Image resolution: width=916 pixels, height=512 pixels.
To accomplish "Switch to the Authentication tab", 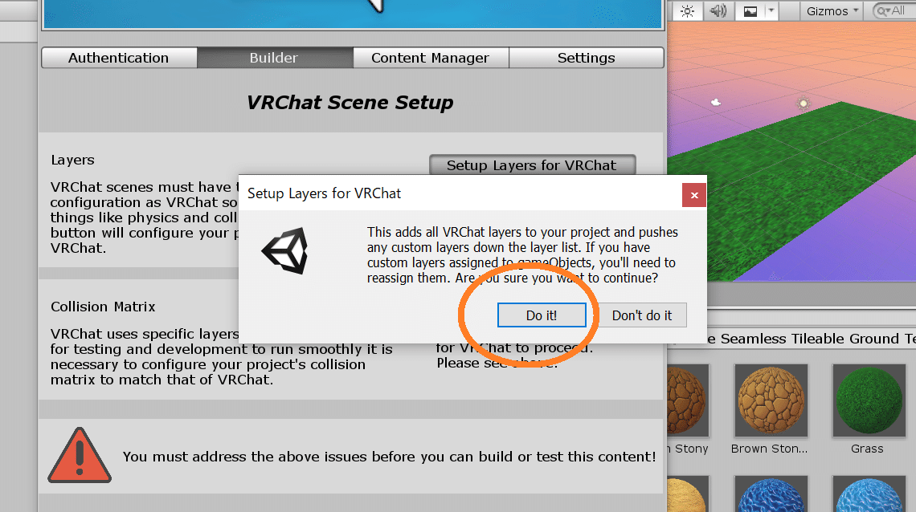I will [119, 58].
